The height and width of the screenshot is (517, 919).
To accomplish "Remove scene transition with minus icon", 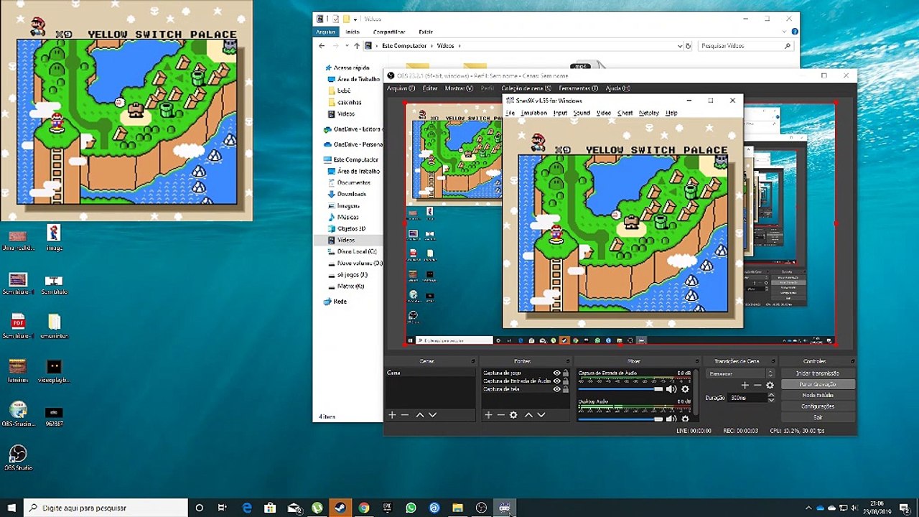I will [757, 386].
